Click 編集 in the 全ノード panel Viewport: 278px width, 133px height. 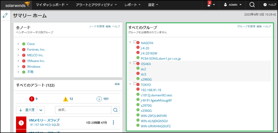(108, 26)
